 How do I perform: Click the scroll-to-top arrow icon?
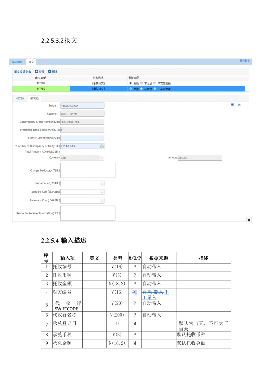coord(249,220)
